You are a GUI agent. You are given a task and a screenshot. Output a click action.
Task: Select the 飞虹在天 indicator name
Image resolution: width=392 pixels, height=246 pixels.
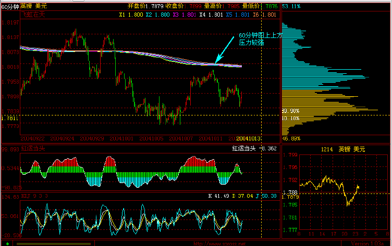tap(33, 15)
